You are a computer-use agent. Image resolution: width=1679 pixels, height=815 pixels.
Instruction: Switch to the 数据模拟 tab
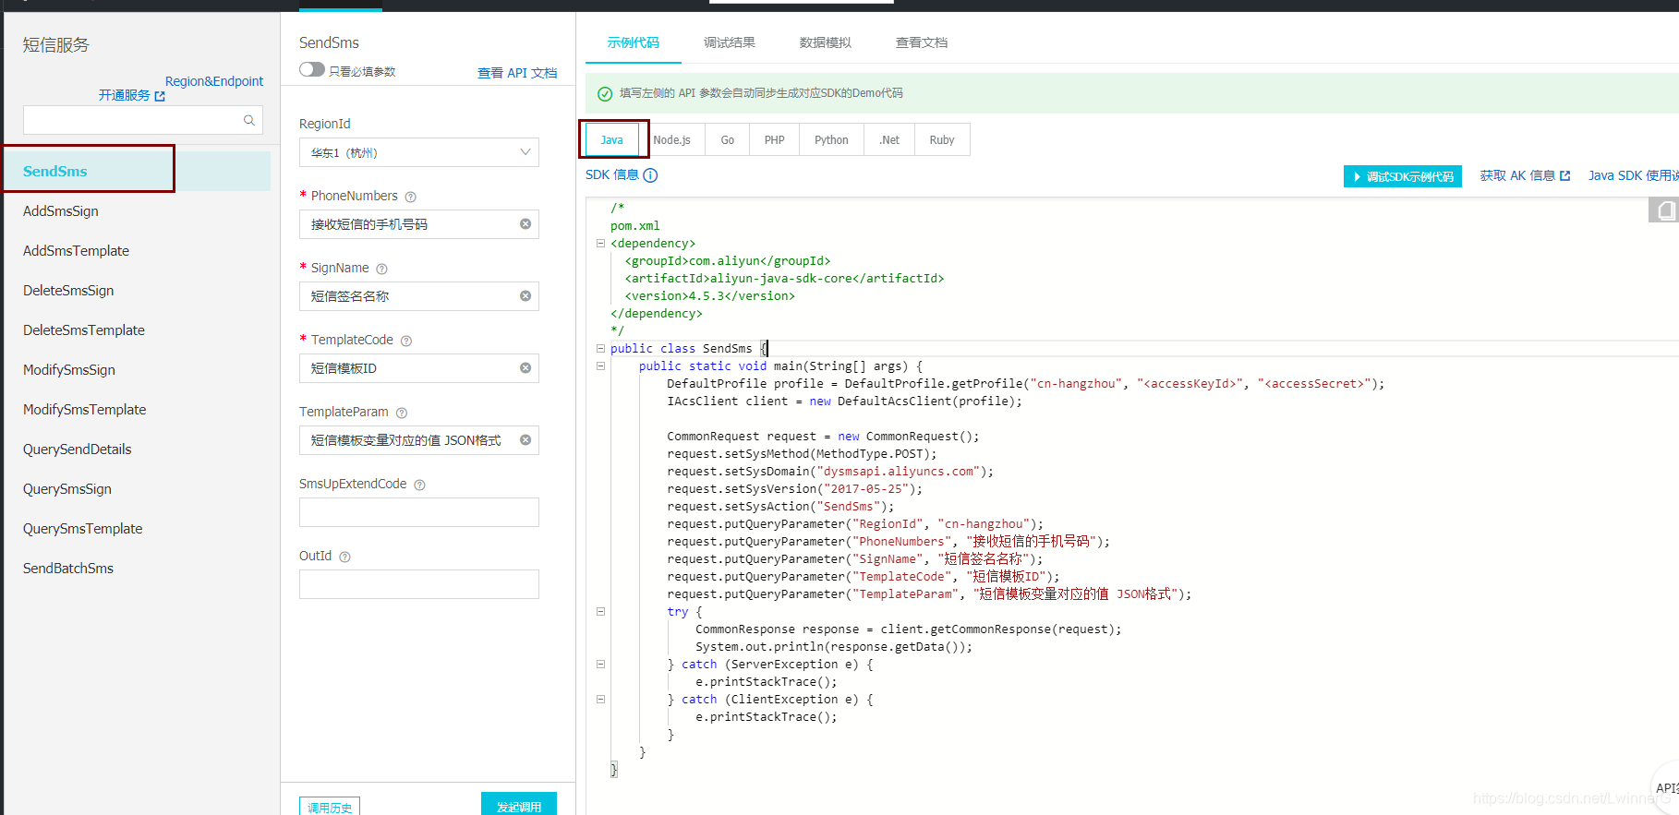(826, 42)
